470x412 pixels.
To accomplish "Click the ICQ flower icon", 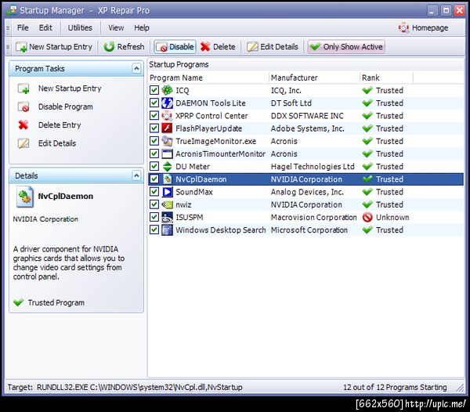I will (x=168, y=90).
